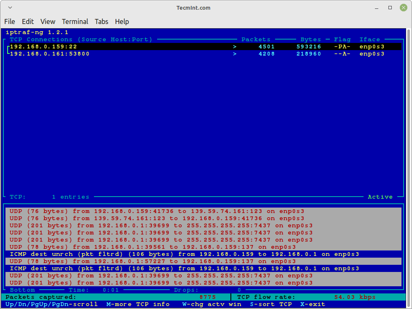412x309 pixels.
Task: Click the W-chg actv win shortcut
Action: coord(211,304)
